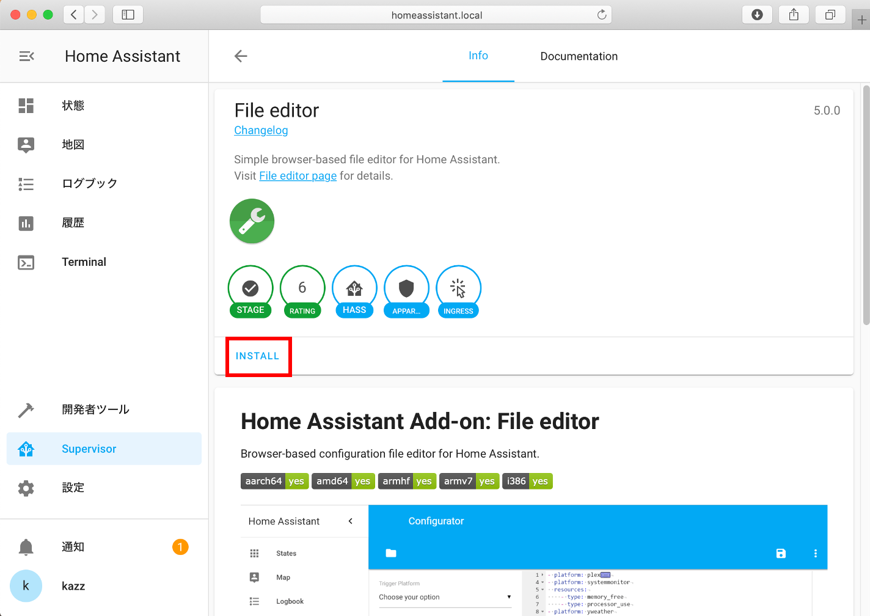Select the Supervisor house icon
The width and height of the screenshot is (870, 616).
tap(26, 449)
